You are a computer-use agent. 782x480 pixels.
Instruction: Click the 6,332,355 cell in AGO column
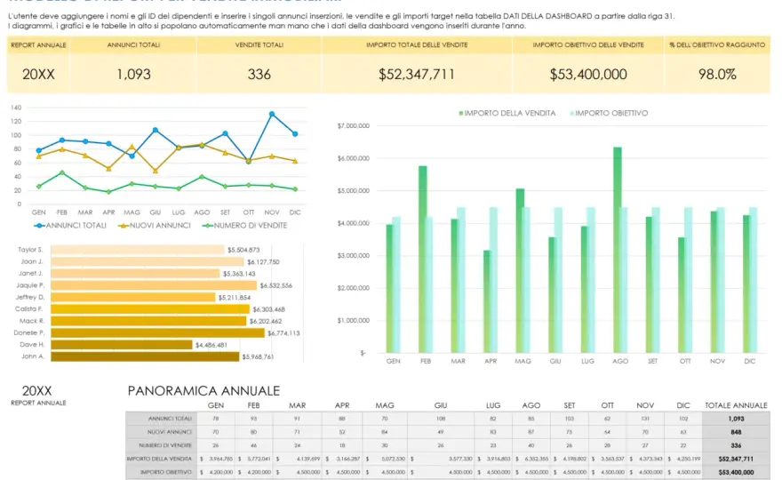click(x=531, y=459)
